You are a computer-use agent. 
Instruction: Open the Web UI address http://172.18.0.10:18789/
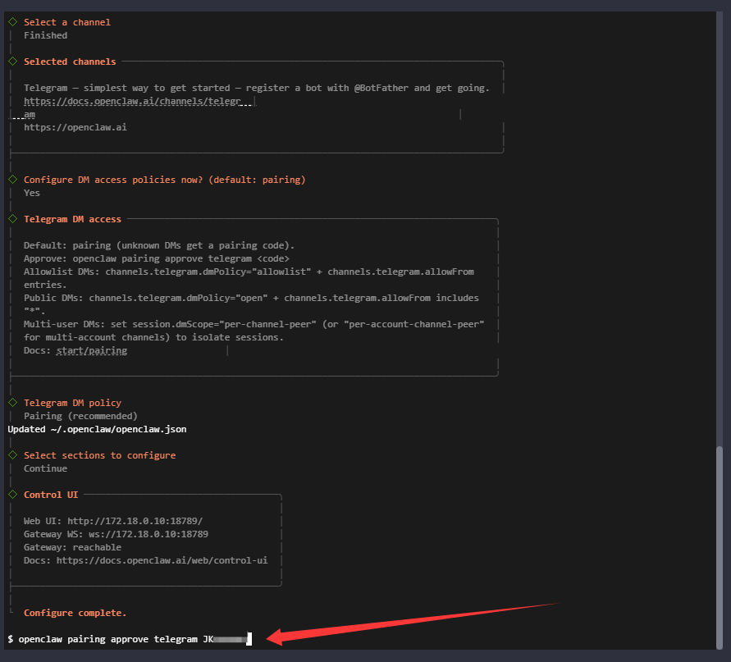[x=135, y=521]
